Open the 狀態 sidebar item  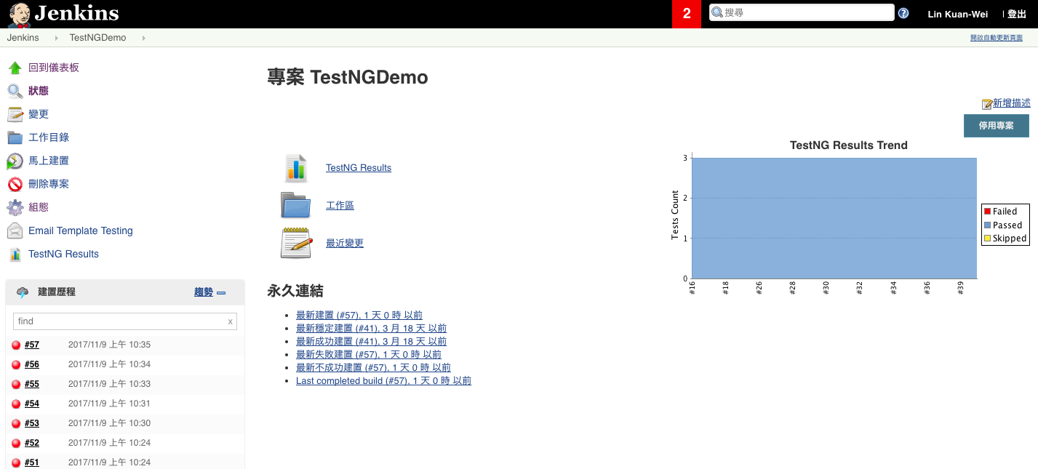(39, 91)
